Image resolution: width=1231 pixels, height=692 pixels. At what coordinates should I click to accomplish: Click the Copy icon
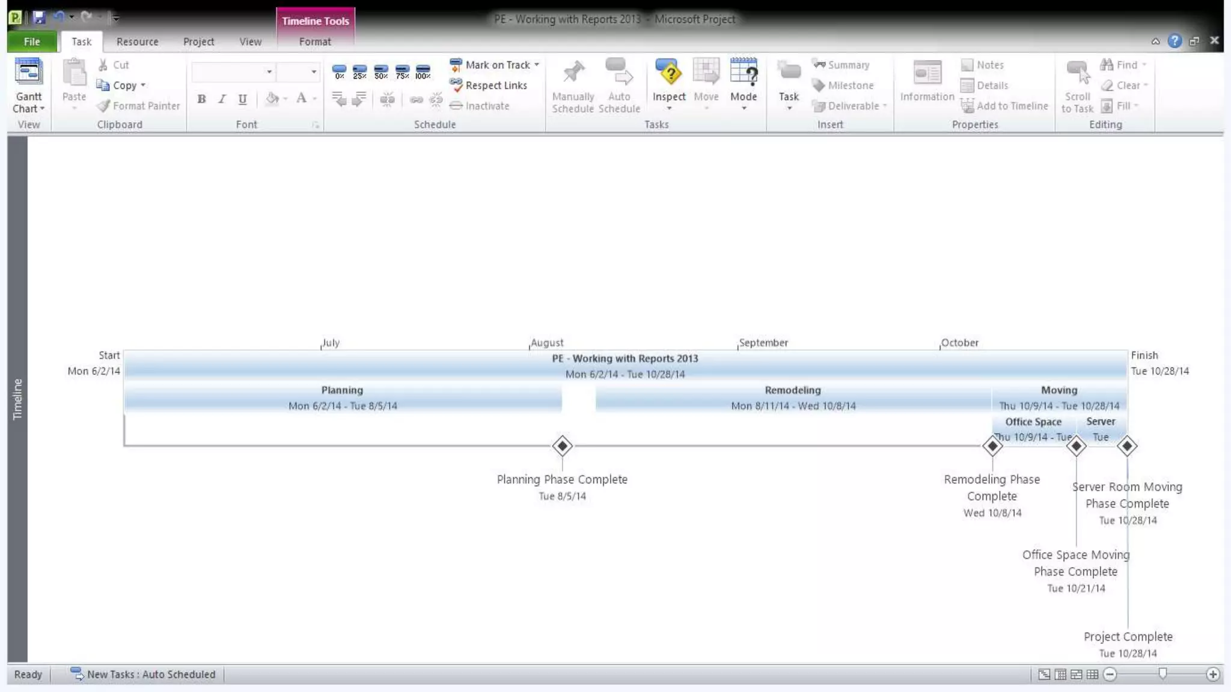pos(103,85)
